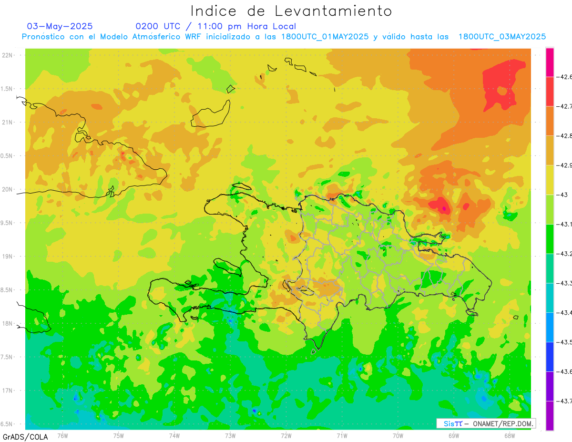Click the title 'Indice de Levantamiento'
Screen dimensions: 572x442
pyautogui.click(x=291, y=11)
